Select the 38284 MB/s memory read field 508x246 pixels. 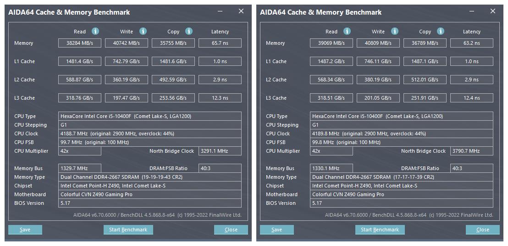point(80,43)
